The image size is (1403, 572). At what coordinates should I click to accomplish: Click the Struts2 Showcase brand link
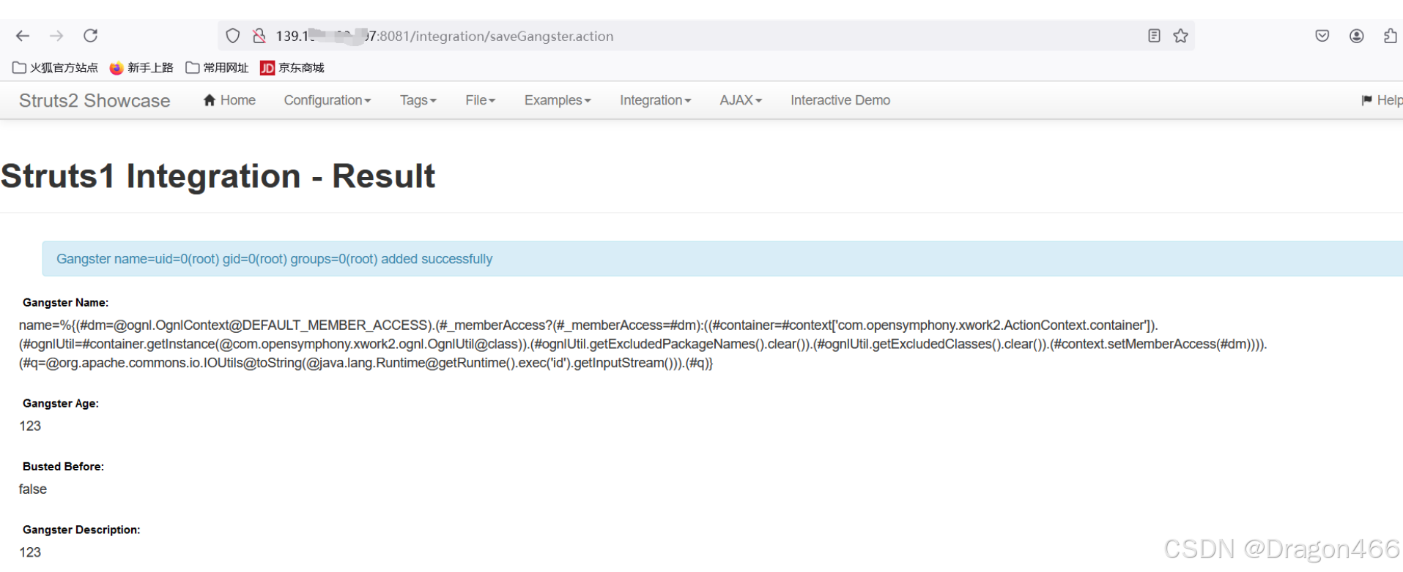95,101
